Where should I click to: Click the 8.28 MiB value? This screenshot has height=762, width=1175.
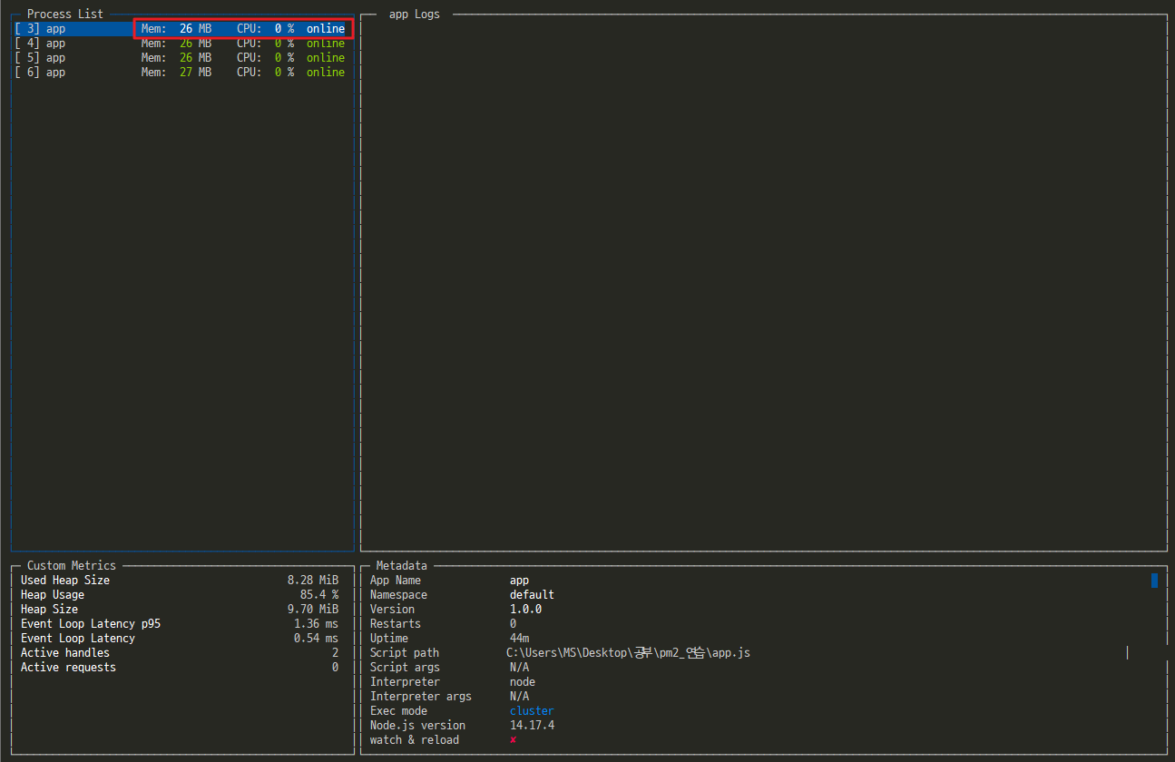[x=313, y=581]
